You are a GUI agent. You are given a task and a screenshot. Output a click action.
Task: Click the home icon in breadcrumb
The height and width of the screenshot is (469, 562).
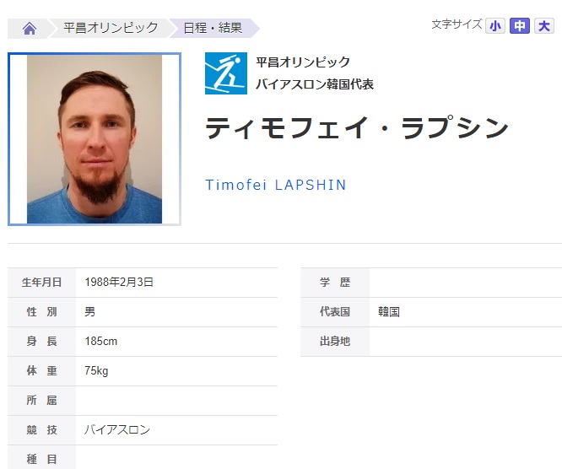tap(30, 28)
